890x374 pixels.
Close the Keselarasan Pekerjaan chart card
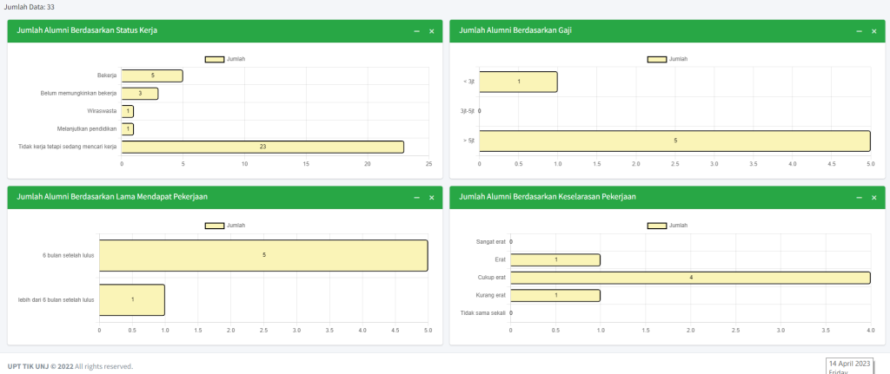pyautogui.click(x=873, y=198)
